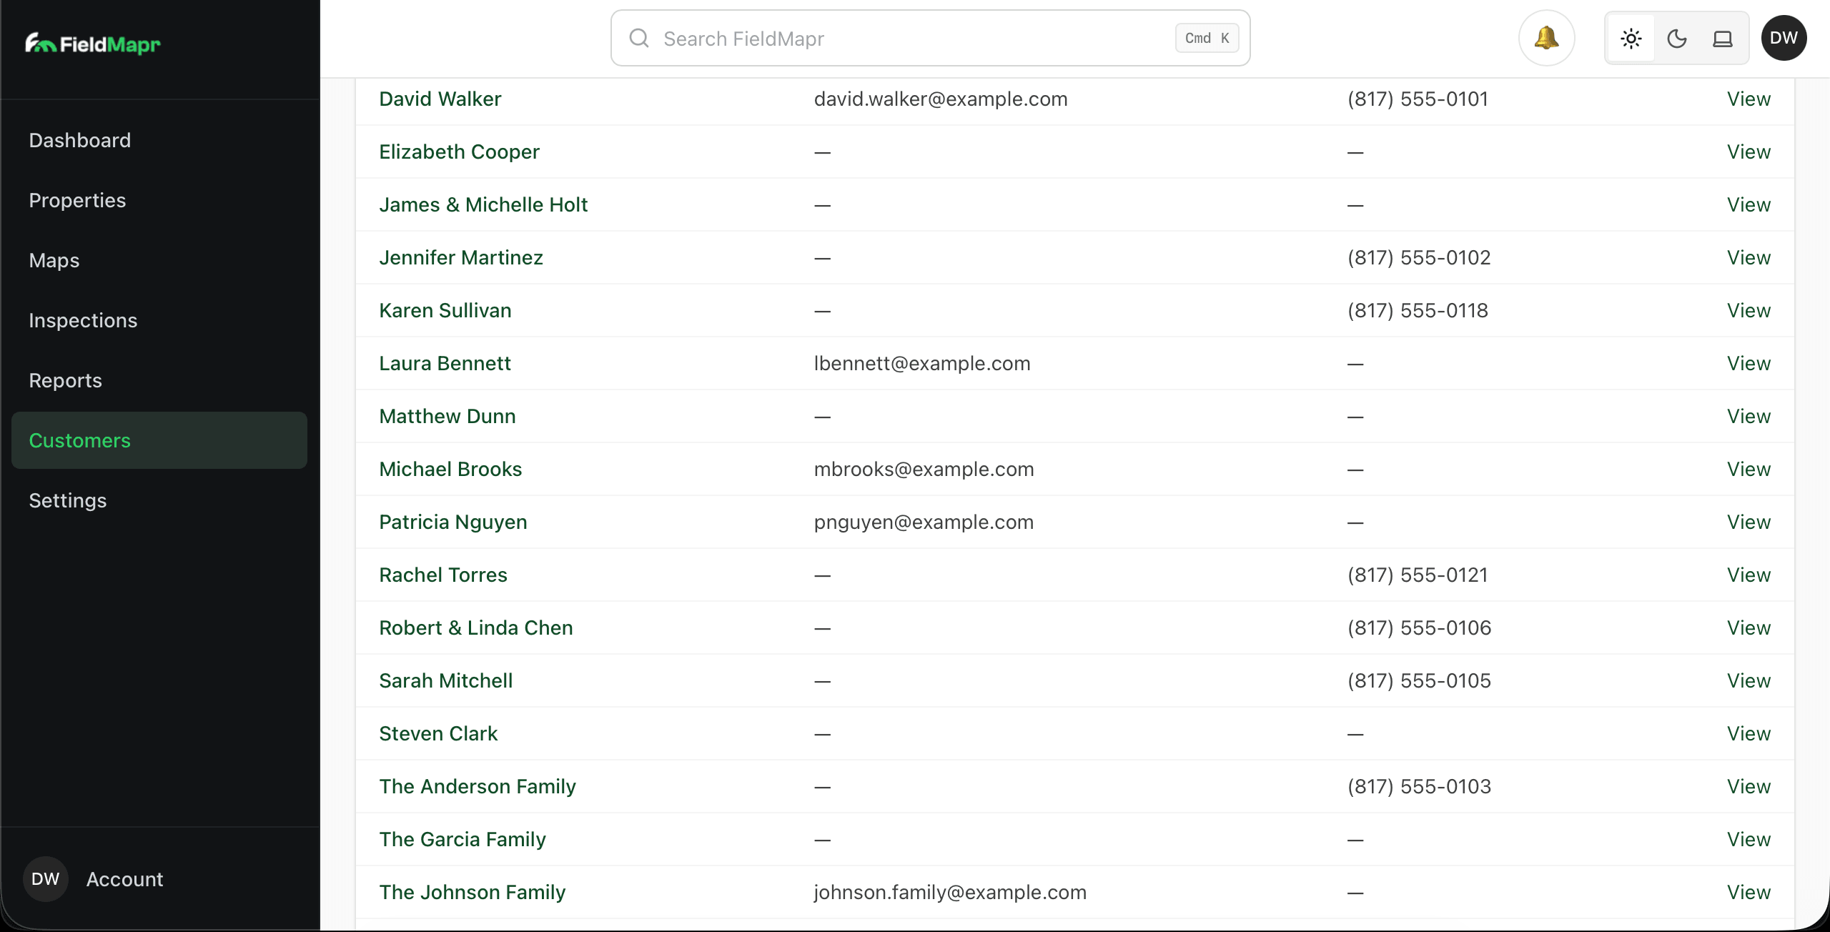
Task: Open Reports page
Action: point(159,380)
